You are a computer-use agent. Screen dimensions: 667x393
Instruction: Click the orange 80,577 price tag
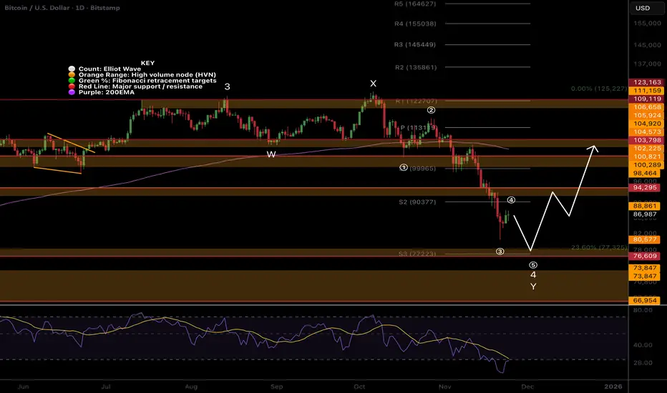pos(645,239)
